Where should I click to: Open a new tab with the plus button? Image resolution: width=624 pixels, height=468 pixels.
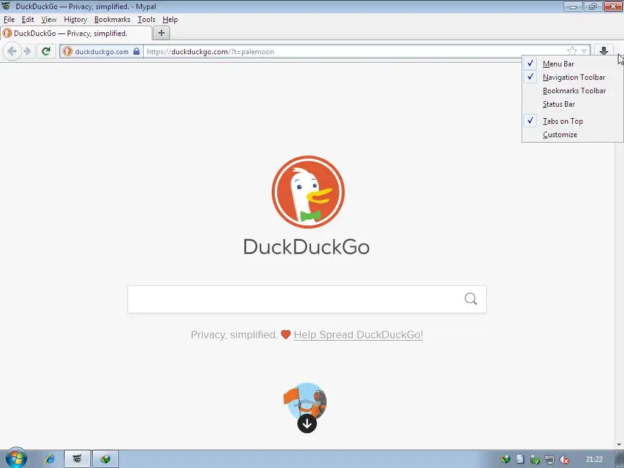[161, 33]
